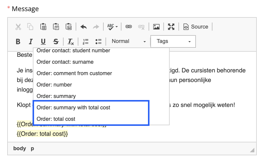Click the Copy icon in toolbar

point(30,27)
